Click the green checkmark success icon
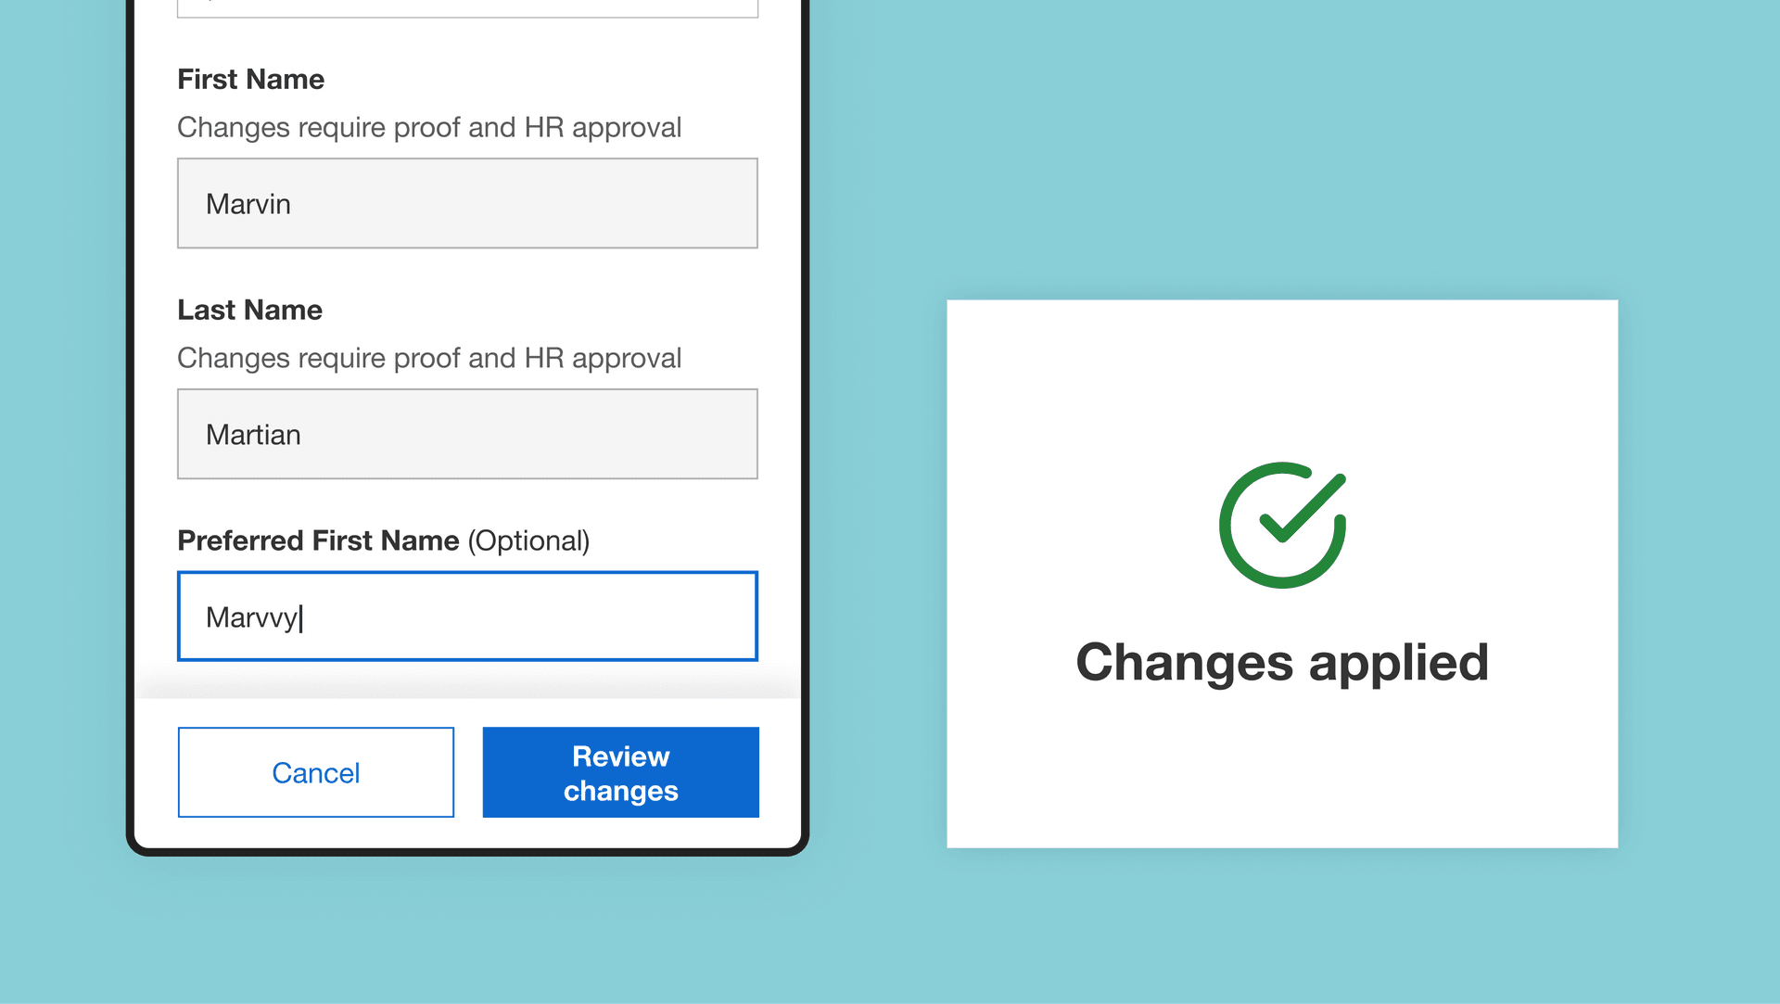1780x1004 pixels. 1282,525
